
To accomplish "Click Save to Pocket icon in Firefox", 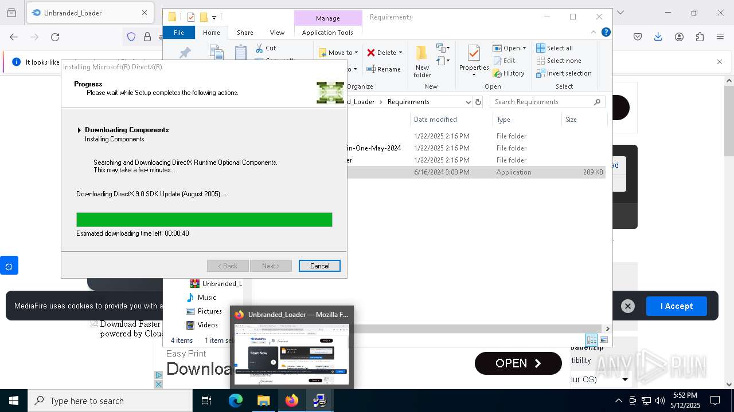I will (x=638, y=37).
